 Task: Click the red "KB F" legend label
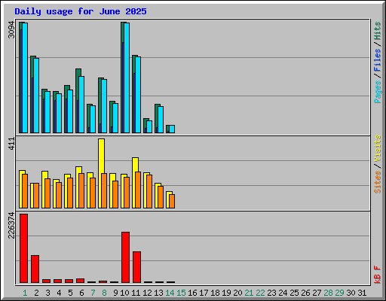tap(377, 275)
